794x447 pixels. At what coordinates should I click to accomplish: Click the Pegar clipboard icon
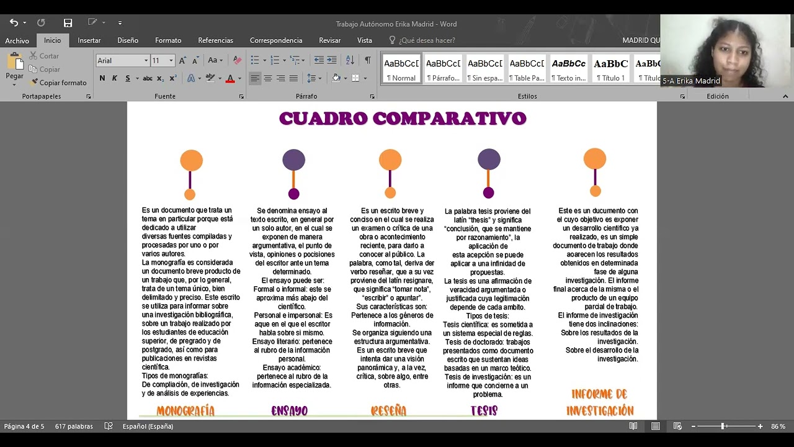click(x=14, y=61)
